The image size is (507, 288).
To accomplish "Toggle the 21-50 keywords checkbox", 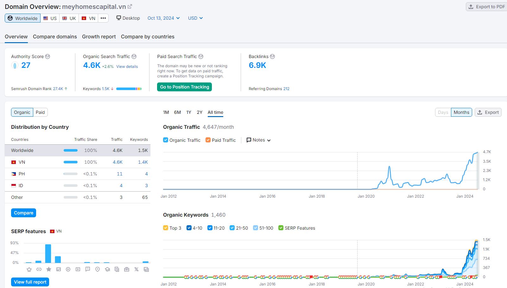I will pyautogui.click(x=232, y=228).
